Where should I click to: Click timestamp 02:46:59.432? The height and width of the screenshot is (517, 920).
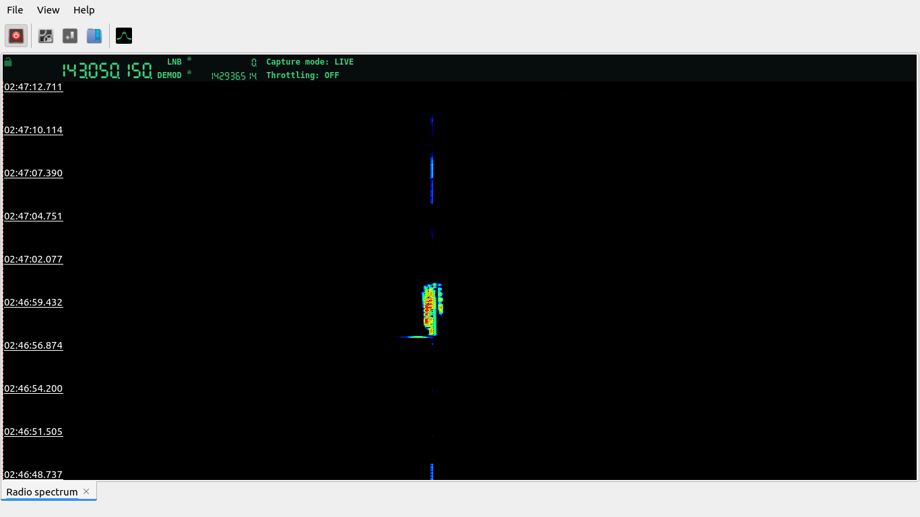(x=33, y=302)
